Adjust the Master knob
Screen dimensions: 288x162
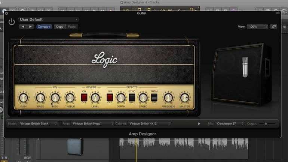click(x=185, y=98)
